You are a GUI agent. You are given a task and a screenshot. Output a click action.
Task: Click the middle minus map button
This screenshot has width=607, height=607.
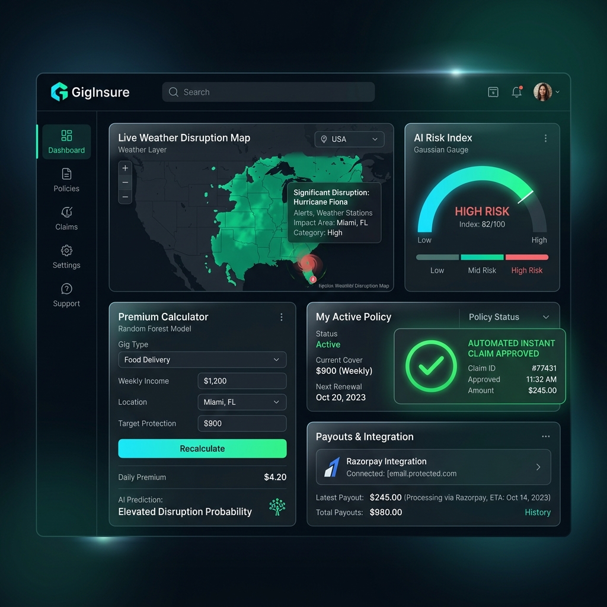point(125,183)
